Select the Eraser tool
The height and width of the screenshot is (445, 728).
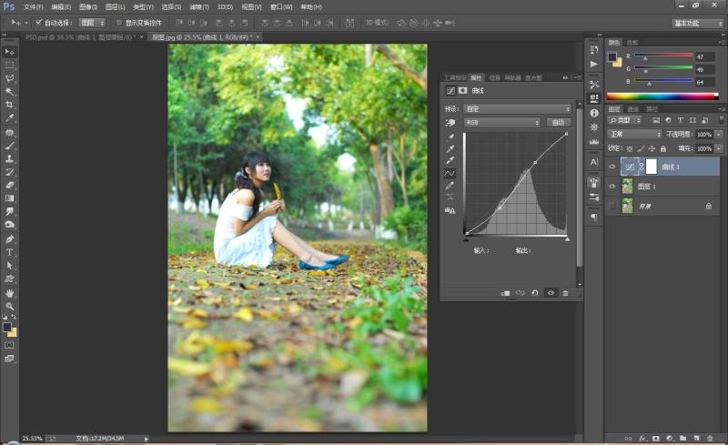coord(9,185)
